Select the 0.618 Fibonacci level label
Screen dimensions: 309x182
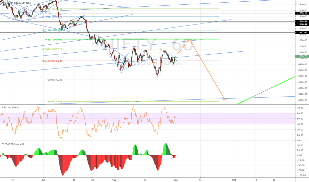52,30
